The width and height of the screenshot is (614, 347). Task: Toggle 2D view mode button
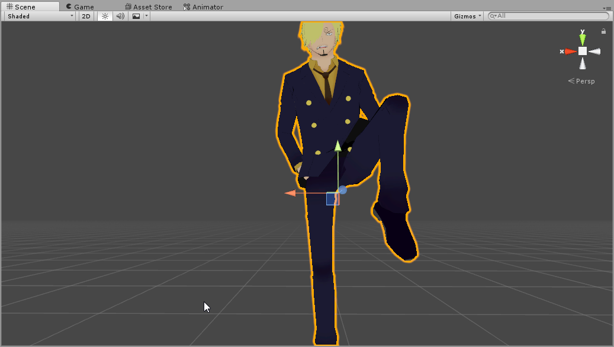[86, 16]
